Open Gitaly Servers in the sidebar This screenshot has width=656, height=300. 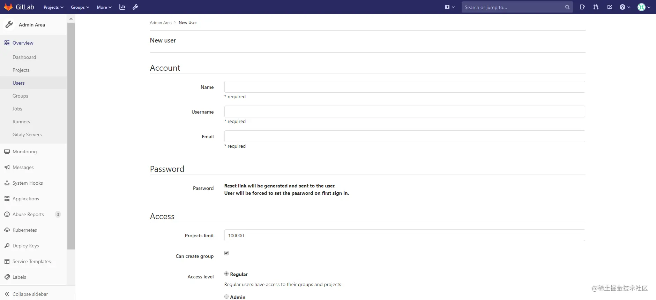pyautogui.click(x=27, y=134)
